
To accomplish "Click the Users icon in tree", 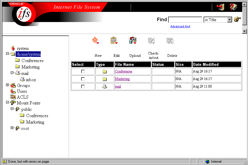I will point(13,91).
